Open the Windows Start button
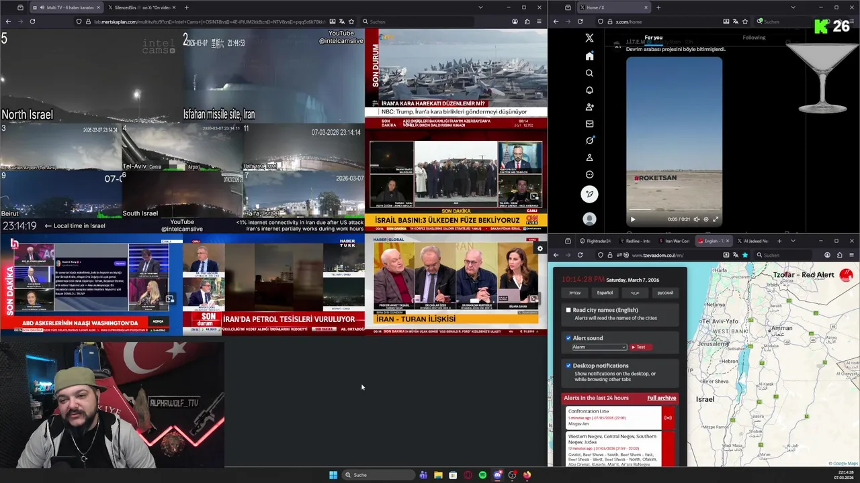This screenshot has width=860, height=483. click(x=333, y=475)
